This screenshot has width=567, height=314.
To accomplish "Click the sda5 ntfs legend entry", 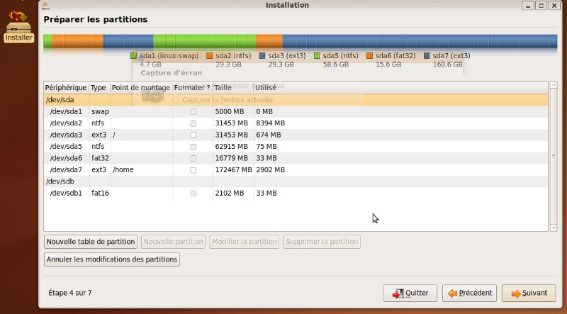I will pyautogui.click(x=336, y=60).
